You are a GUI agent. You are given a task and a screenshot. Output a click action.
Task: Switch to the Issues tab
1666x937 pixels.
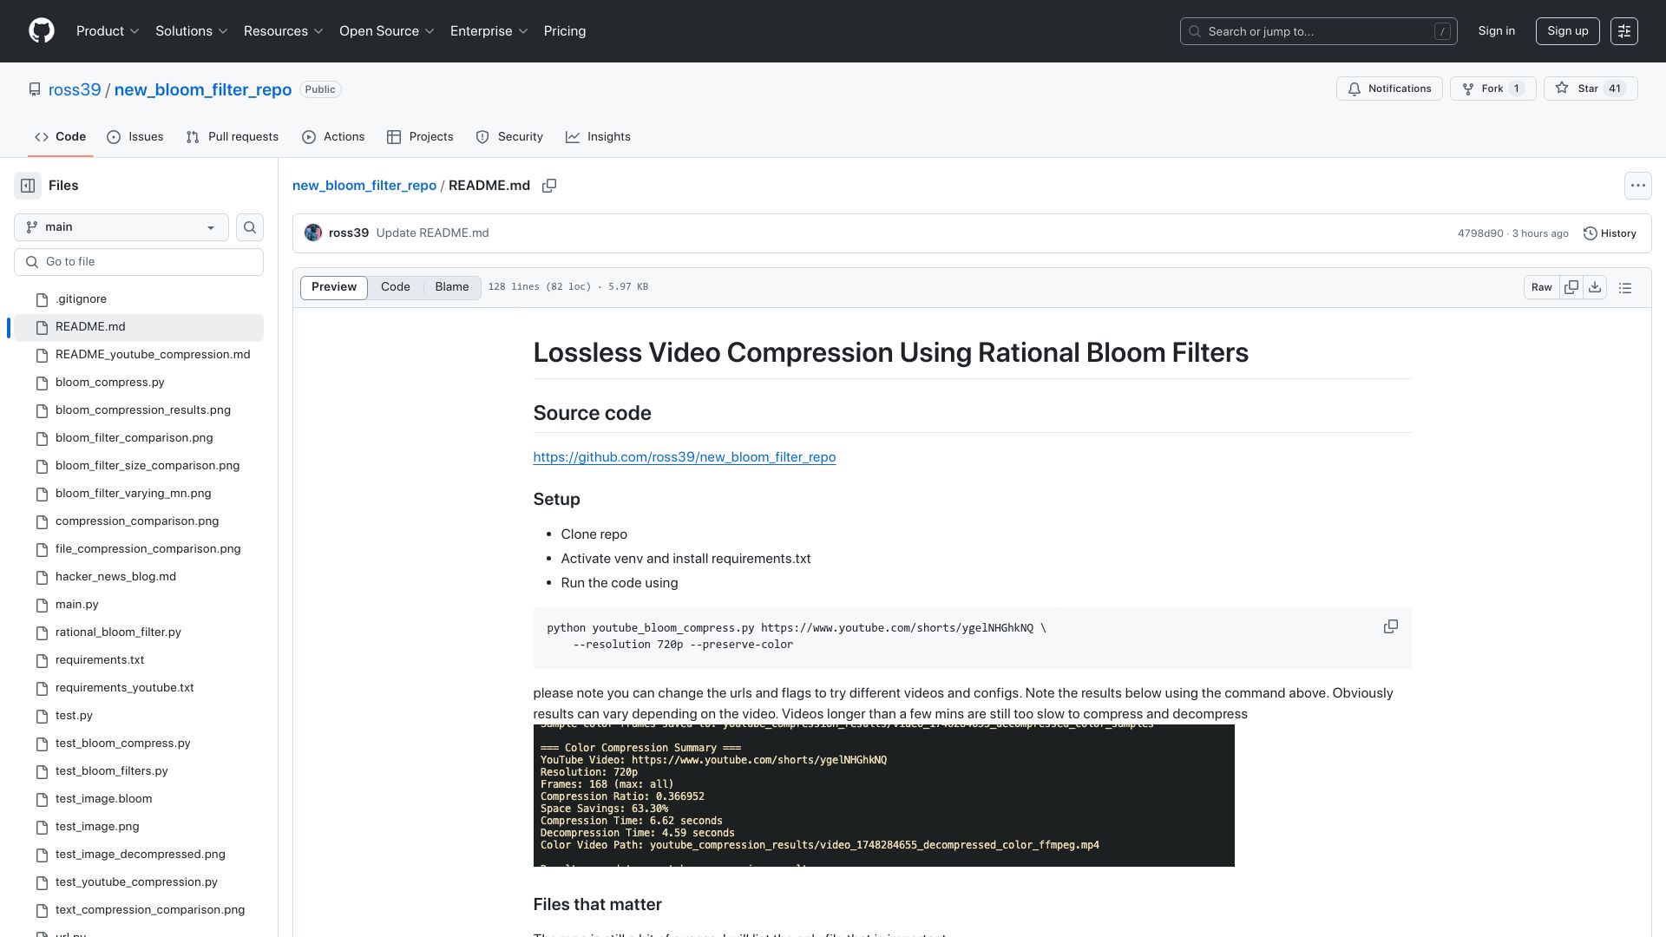point(135,137)
